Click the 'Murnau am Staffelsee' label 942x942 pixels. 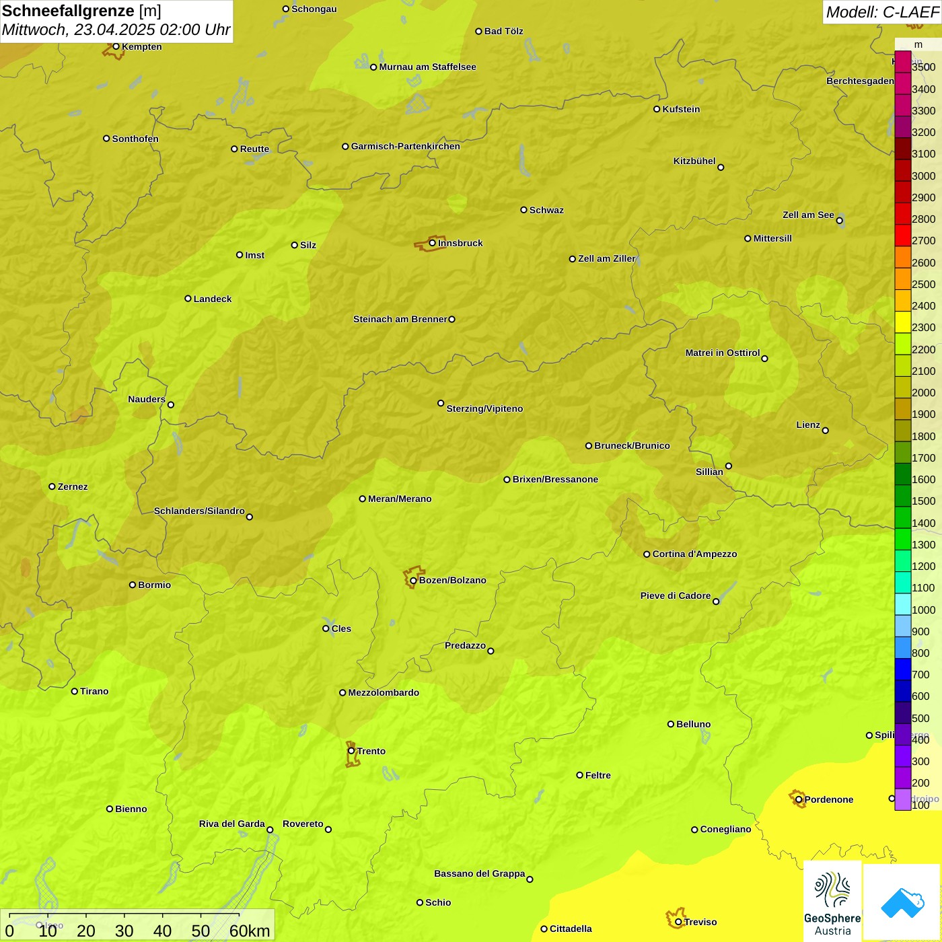click(x=427, y=67)
